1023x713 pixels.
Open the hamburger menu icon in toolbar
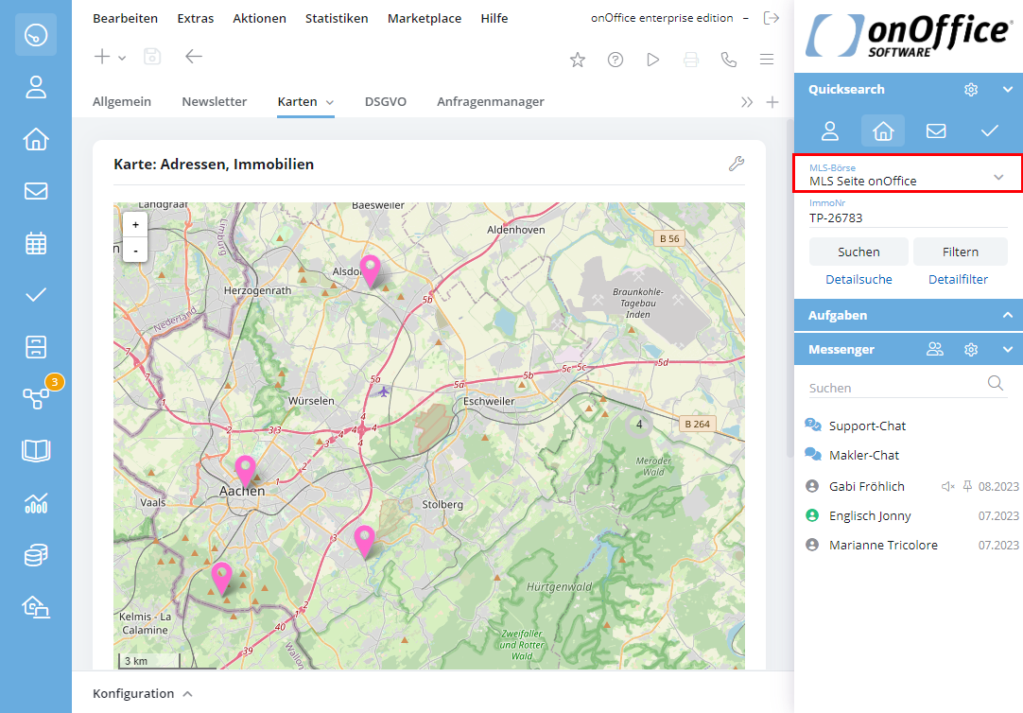tap(767, 60)
